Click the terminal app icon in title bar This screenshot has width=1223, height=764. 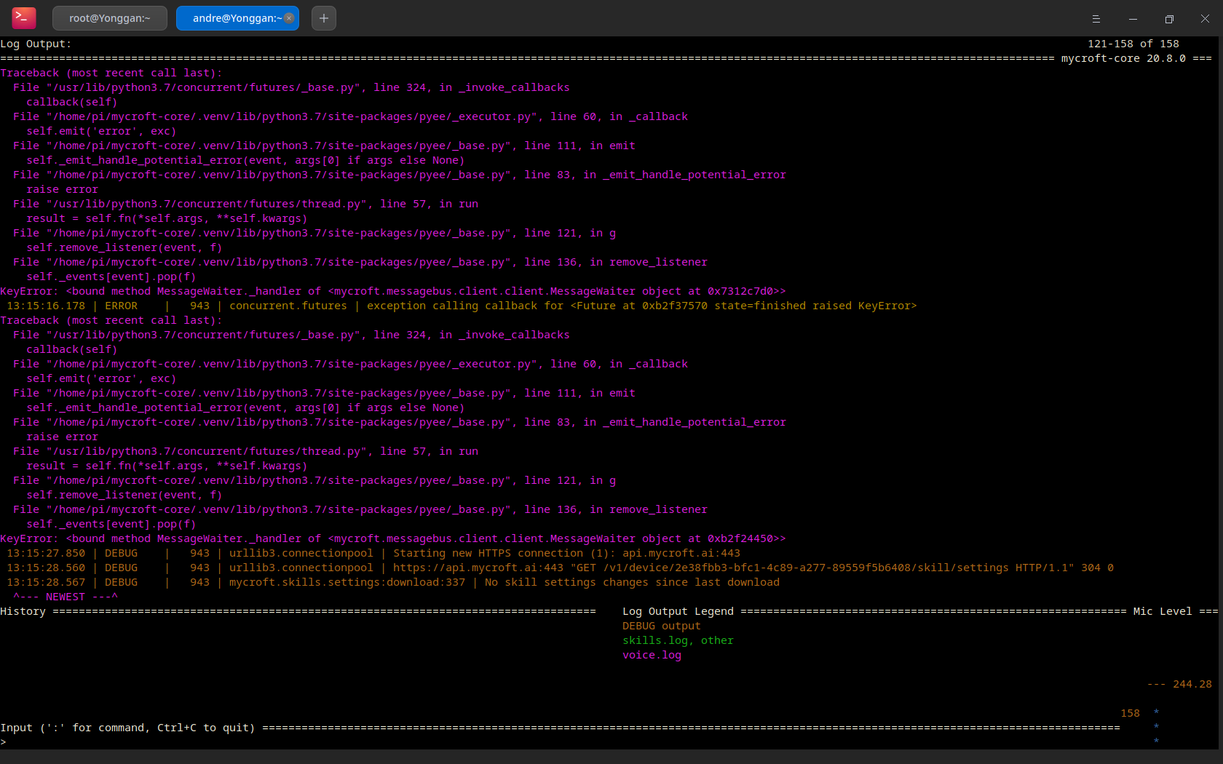[x=24, y=18]
